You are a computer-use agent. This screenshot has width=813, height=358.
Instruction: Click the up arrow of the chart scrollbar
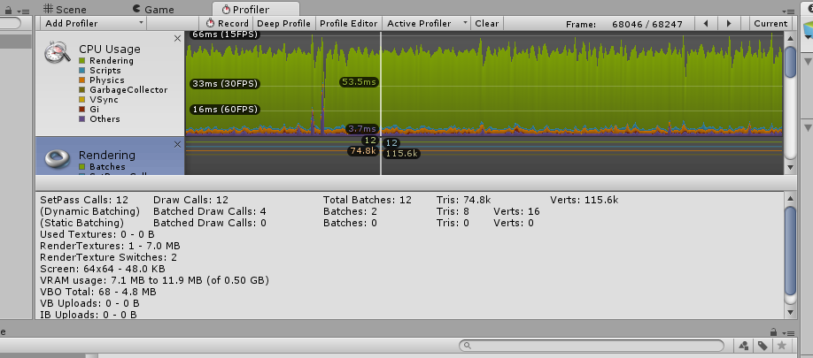(790, 38)
